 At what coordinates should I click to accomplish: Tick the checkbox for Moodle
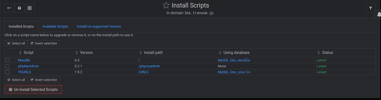click(8, 60)
